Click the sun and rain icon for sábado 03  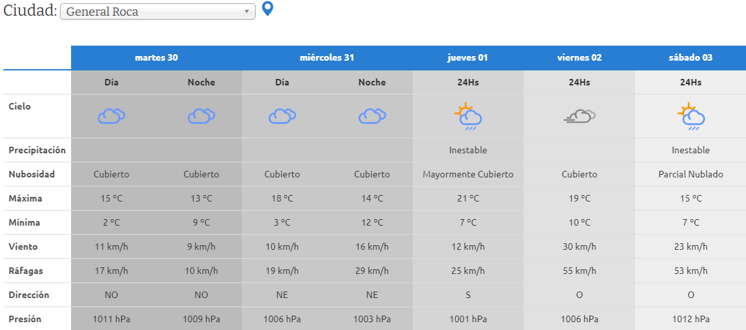(x=691, y=116)
